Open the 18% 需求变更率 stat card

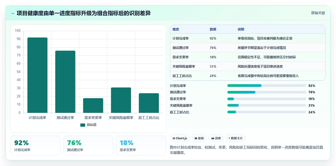pos(141,145)
